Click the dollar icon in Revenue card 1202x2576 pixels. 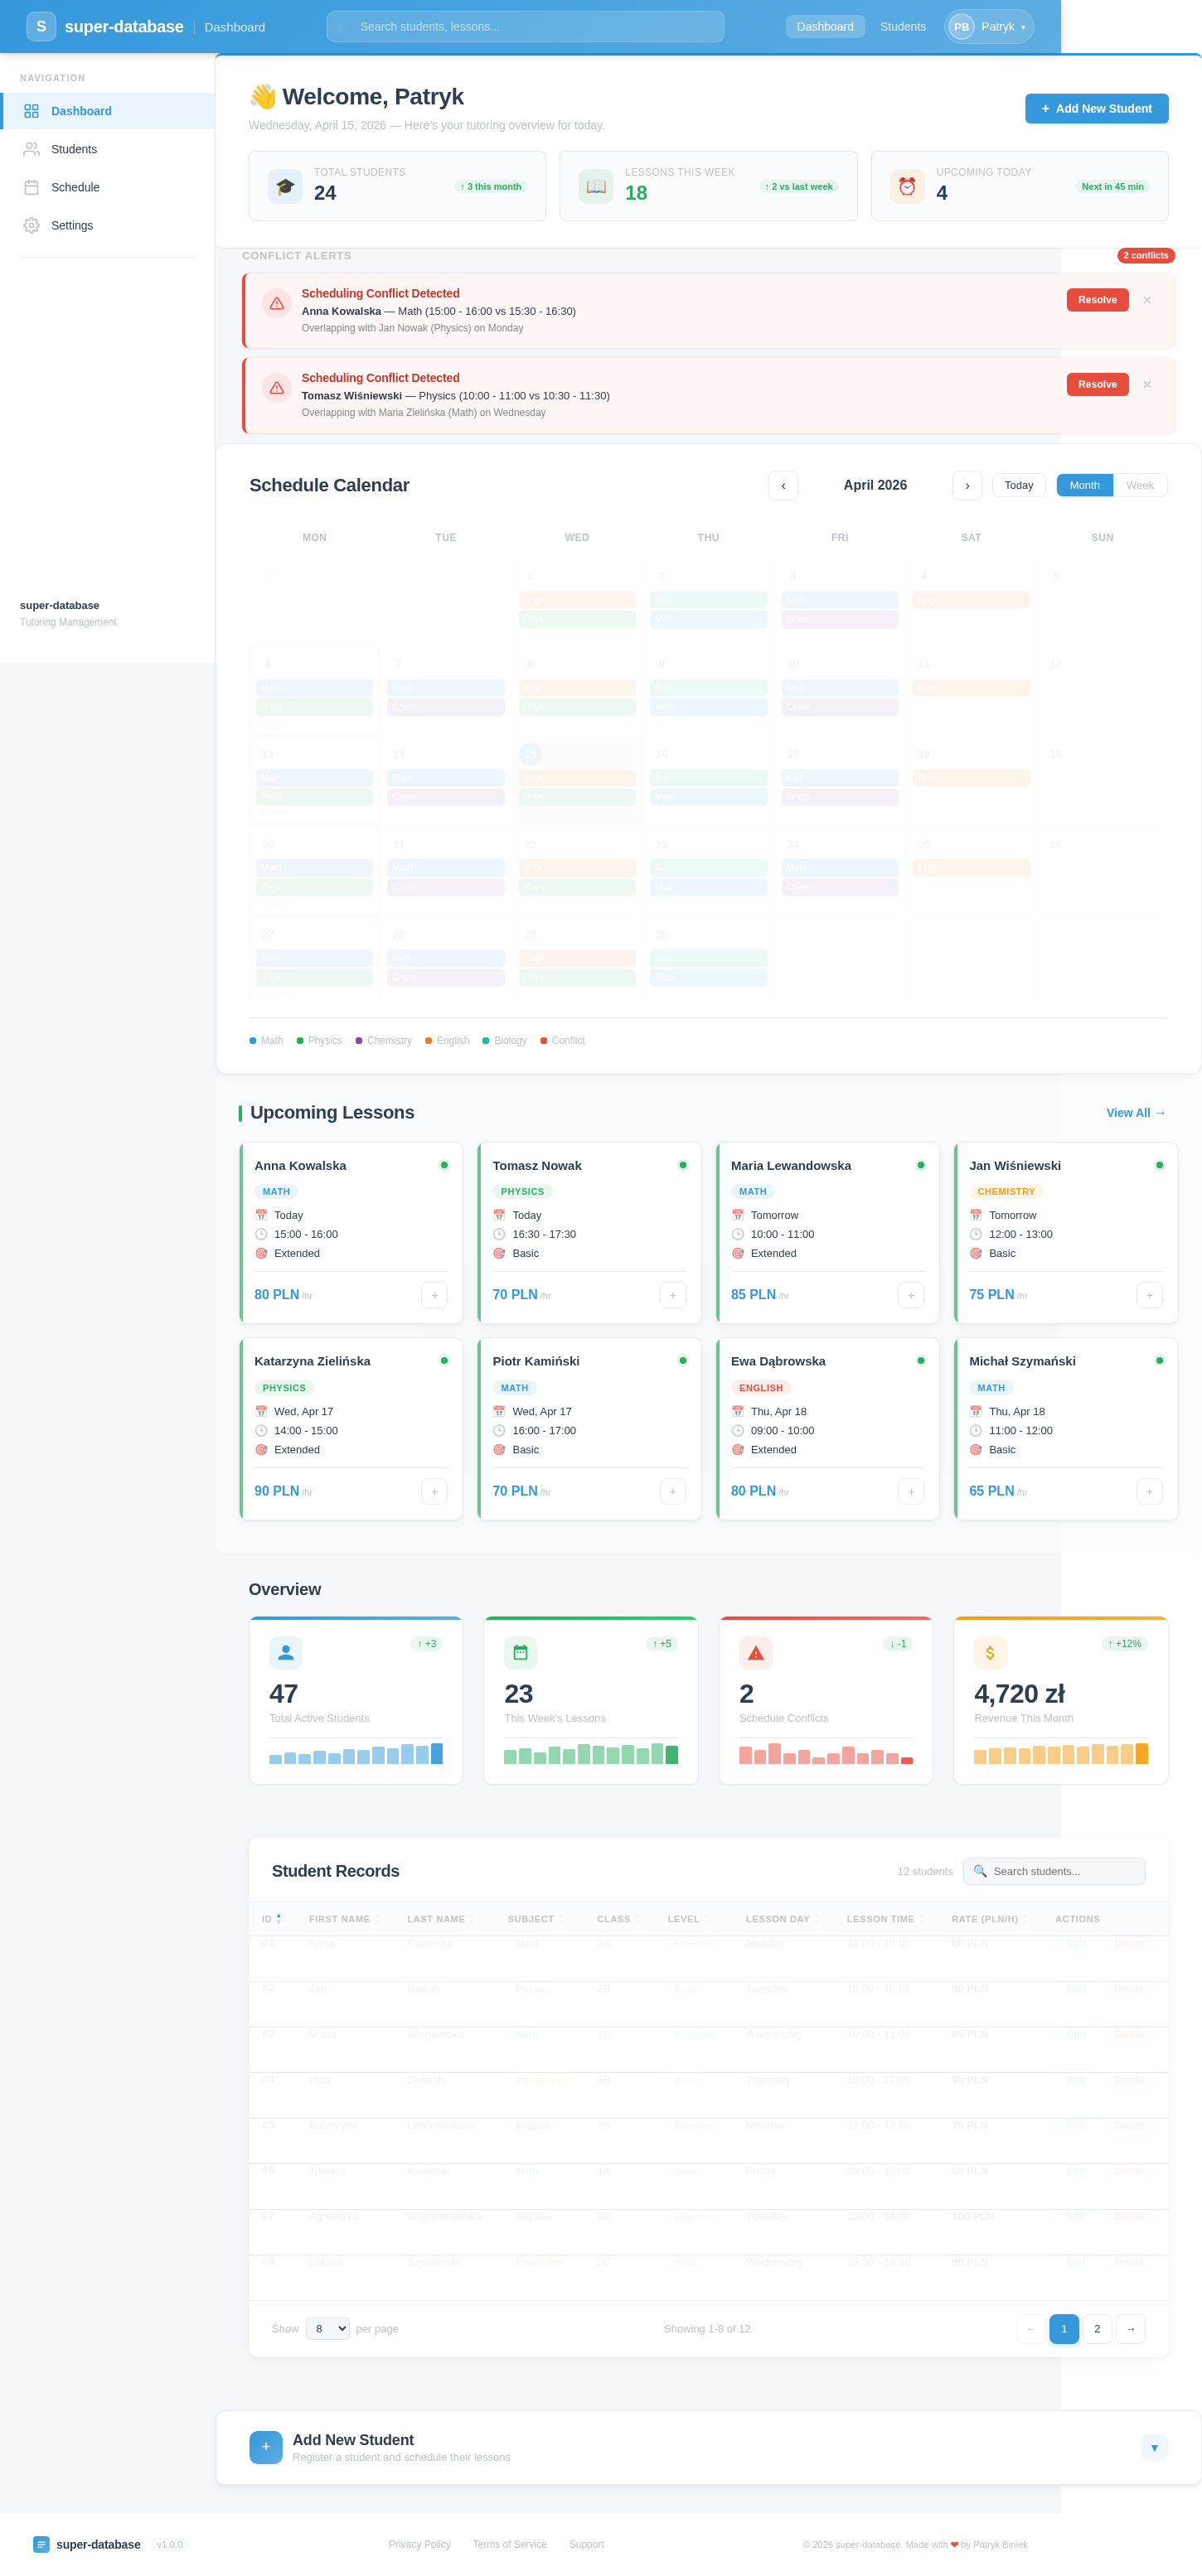990,1653
